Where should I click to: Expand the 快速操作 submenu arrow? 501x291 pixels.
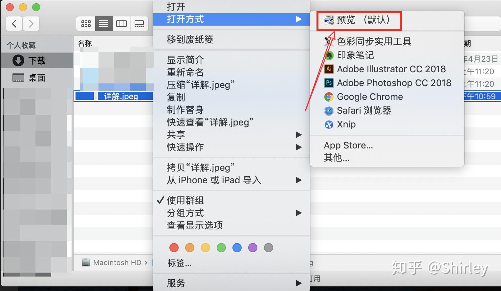[298, 147]
